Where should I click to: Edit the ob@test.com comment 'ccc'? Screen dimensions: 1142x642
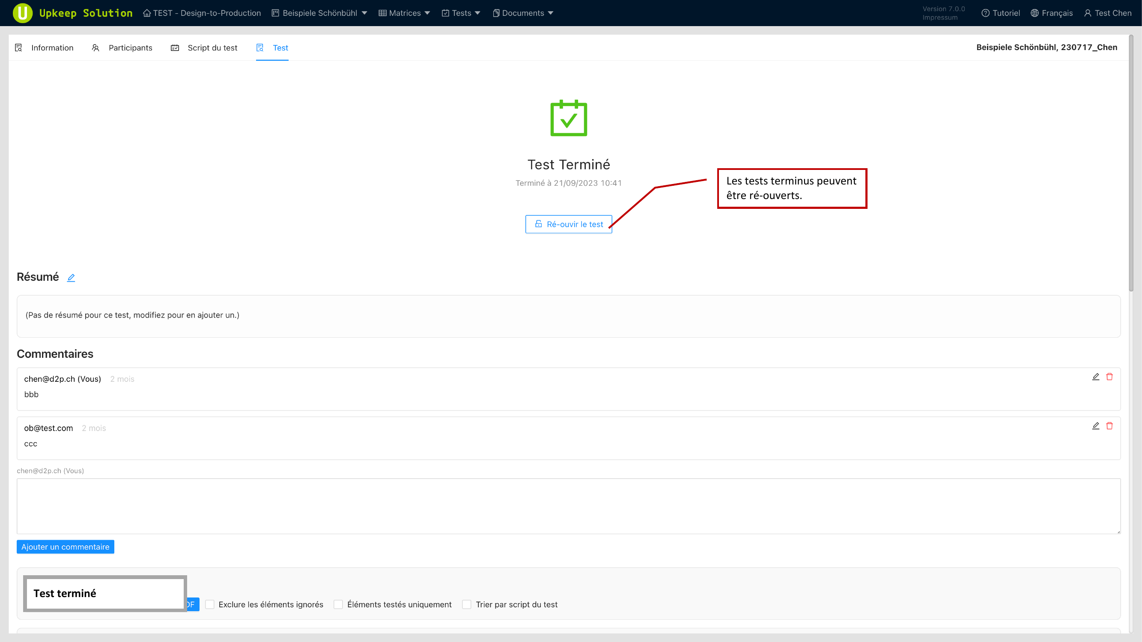click(x=1095, y=426)
